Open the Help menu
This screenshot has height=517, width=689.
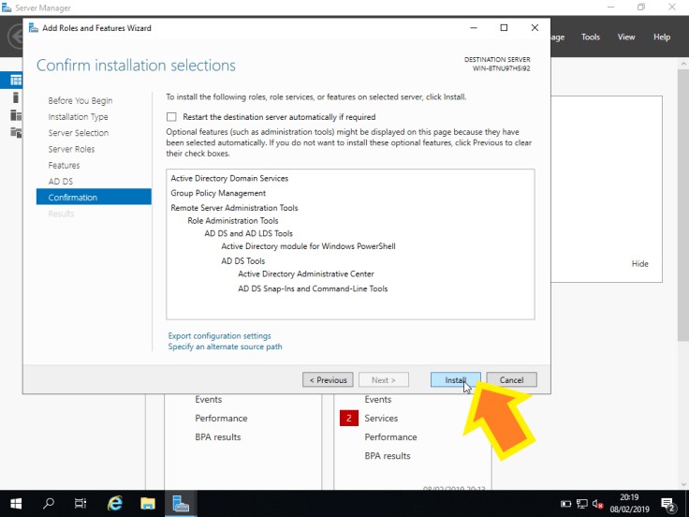(662, 37)
